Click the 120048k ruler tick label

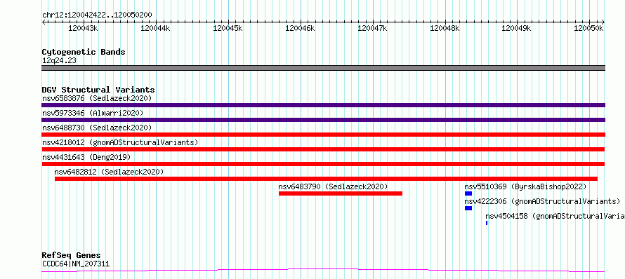(445, 28)
